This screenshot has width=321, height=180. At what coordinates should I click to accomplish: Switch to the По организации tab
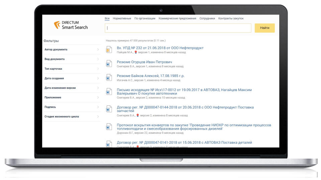(x=145, y=18)
